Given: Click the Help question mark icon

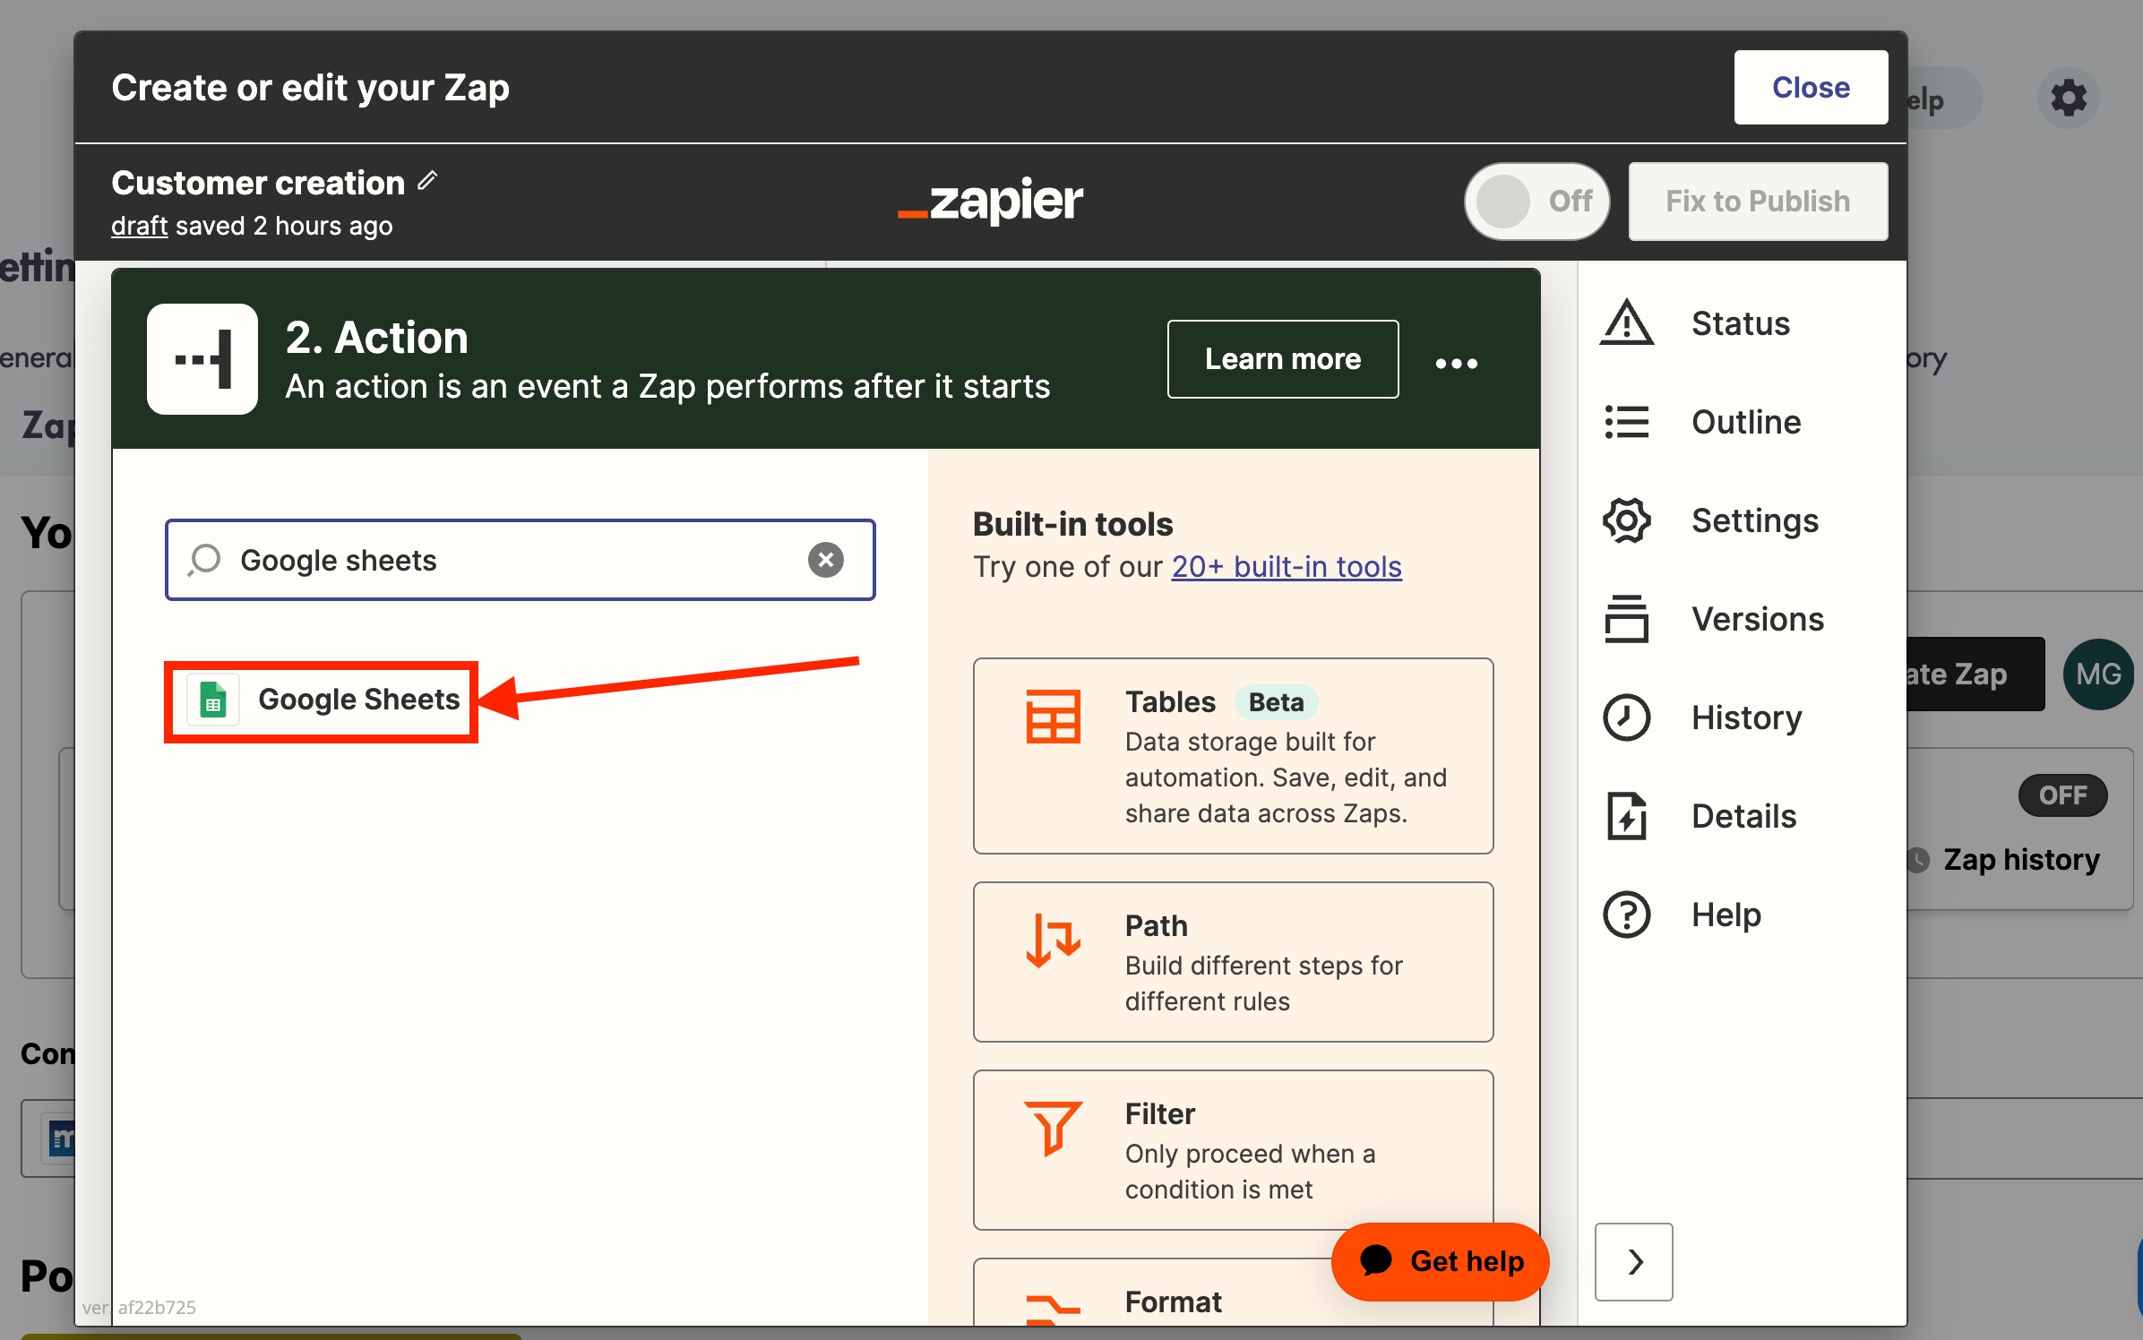Looking at the screenshot, I should (1626, 915).
